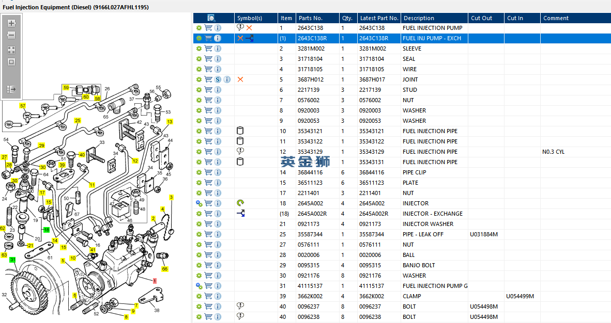Viewport: 611px width, 323px height.
Task: Collapse the diagram toolbar with arrow icon
Action: click(x=11, y=89)
